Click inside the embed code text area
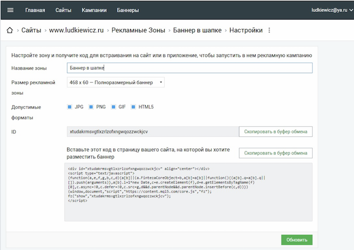 coord(189,192)
